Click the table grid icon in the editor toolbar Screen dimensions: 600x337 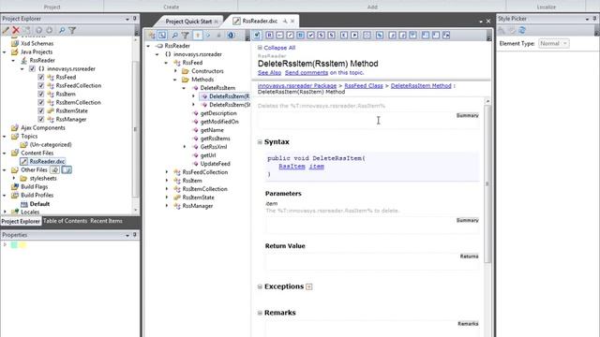(x=300, y=36)
